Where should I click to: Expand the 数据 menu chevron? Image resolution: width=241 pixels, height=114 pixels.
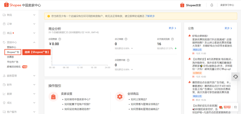34,94
